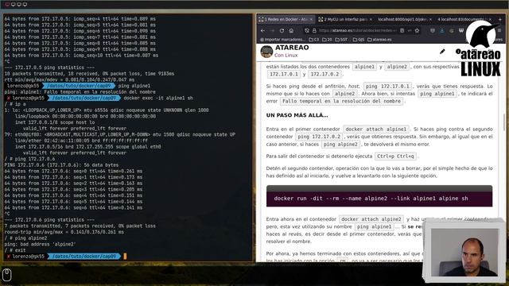
Task: Click the page vertical scrollbar
Action: point(503,122)
